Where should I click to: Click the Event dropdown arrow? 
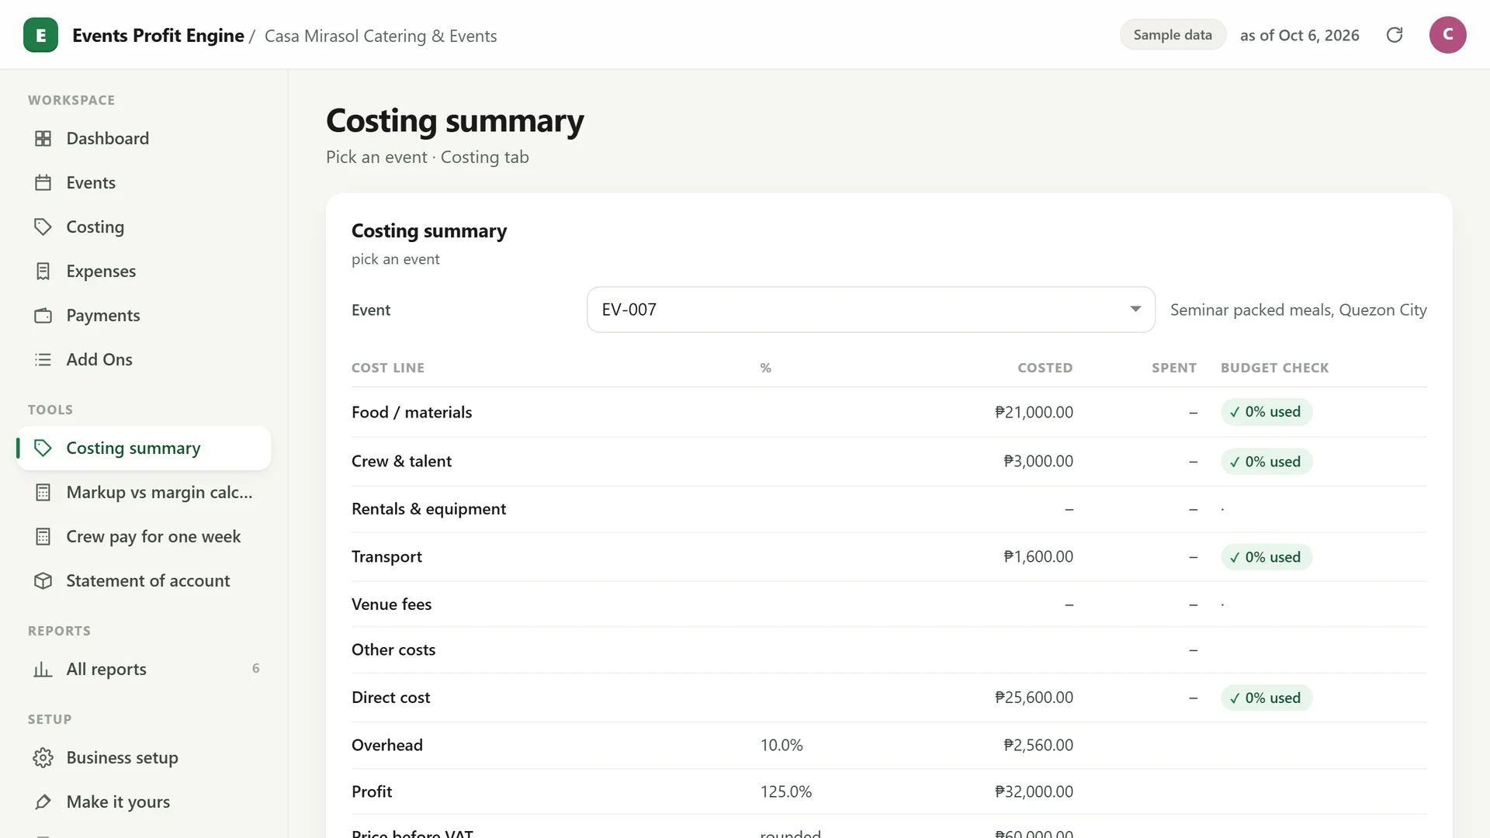(1135, 309)
